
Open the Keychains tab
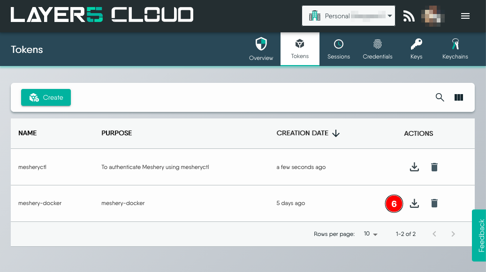[x=455, y=49]
